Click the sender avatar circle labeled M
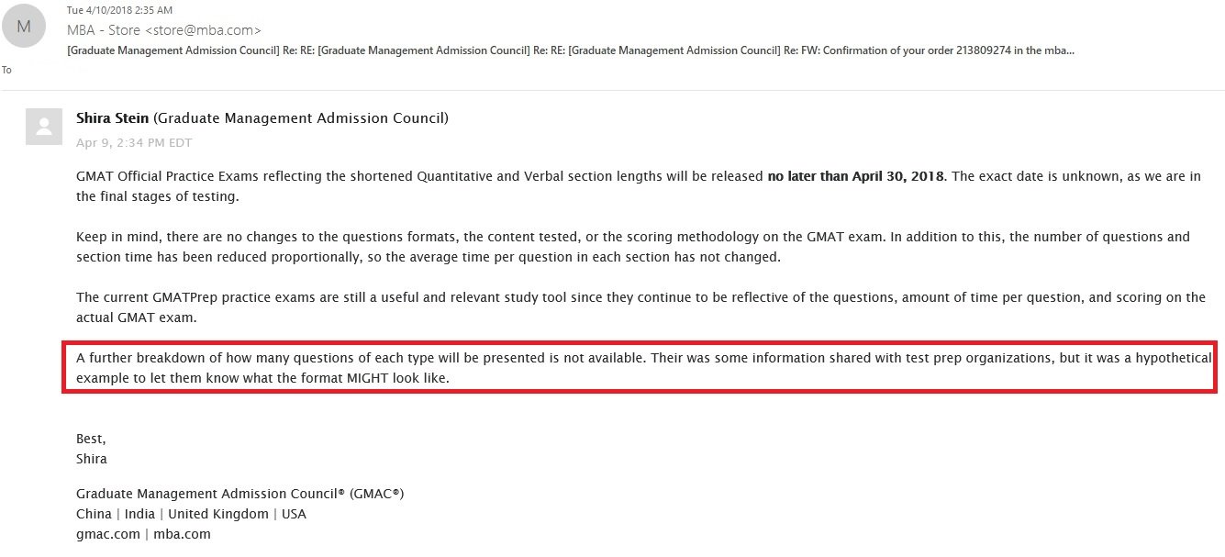 24,27
